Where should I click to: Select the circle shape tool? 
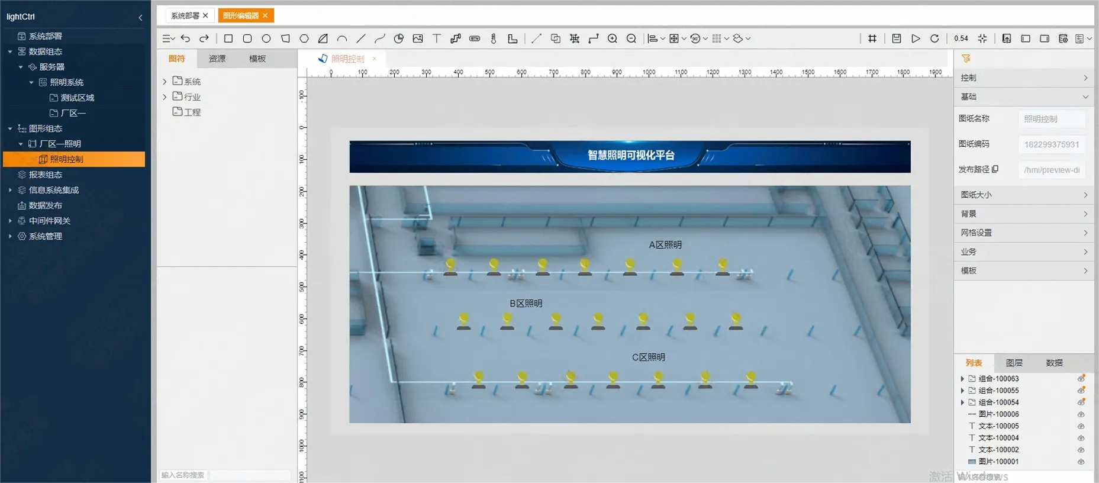point(266,38)
